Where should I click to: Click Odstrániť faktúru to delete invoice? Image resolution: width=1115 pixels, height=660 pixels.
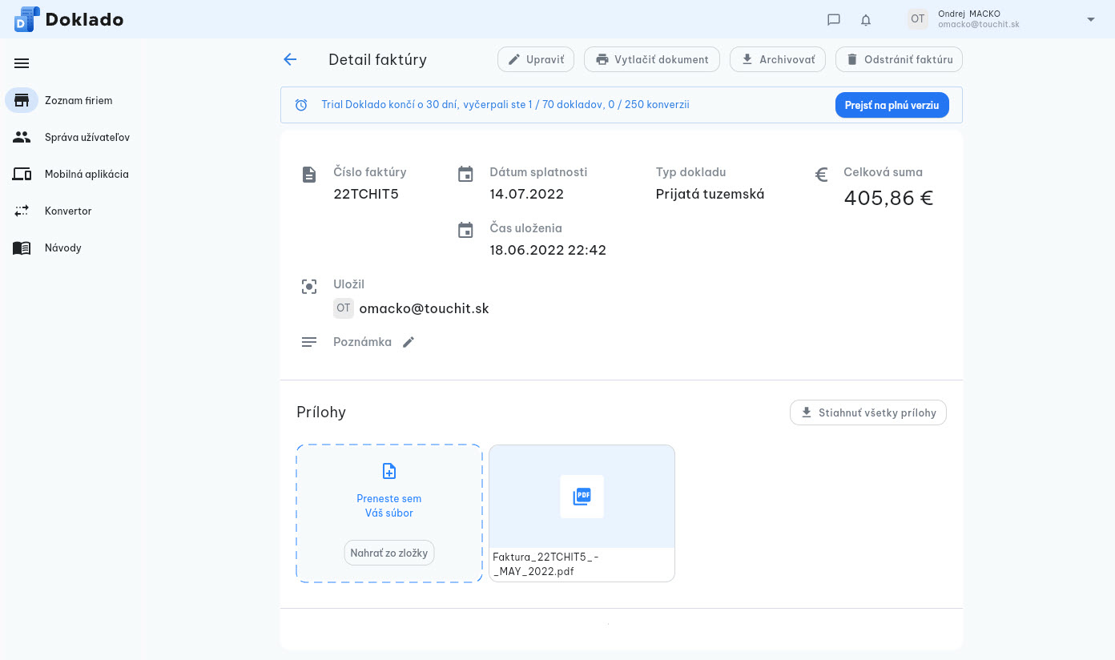click(x=899, y=59)
